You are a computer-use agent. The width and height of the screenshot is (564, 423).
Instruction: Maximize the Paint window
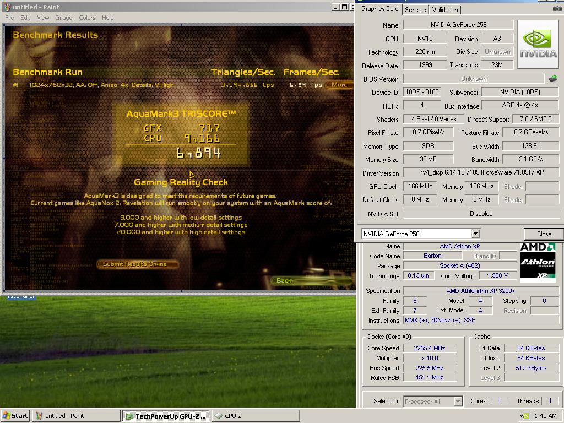coord(344,7)
